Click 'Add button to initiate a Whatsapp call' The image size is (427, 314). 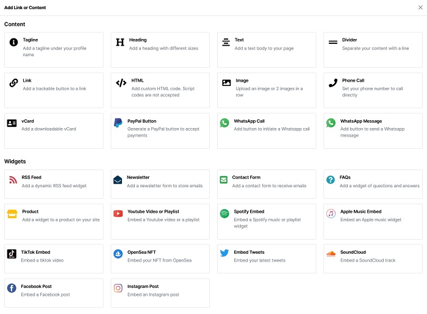272,129
